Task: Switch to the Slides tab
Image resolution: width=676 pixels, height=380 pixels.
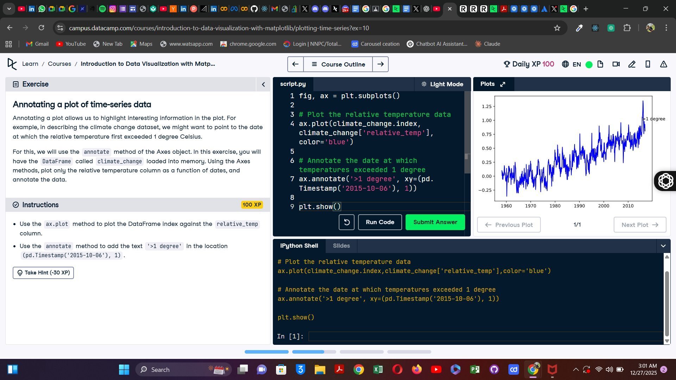Action: [341, 246]
